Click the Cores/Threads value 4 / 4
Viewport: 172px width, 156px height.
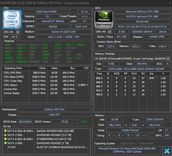[x=85, y=16]
